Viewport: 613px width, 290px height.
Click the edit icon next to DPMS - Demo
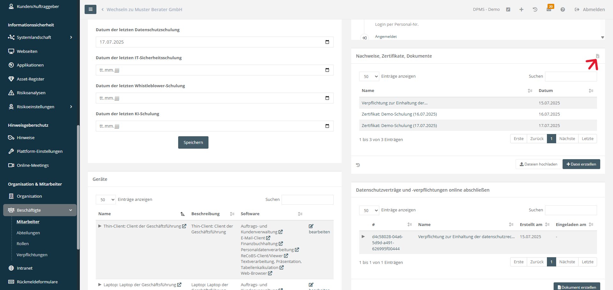coord(508,10)
